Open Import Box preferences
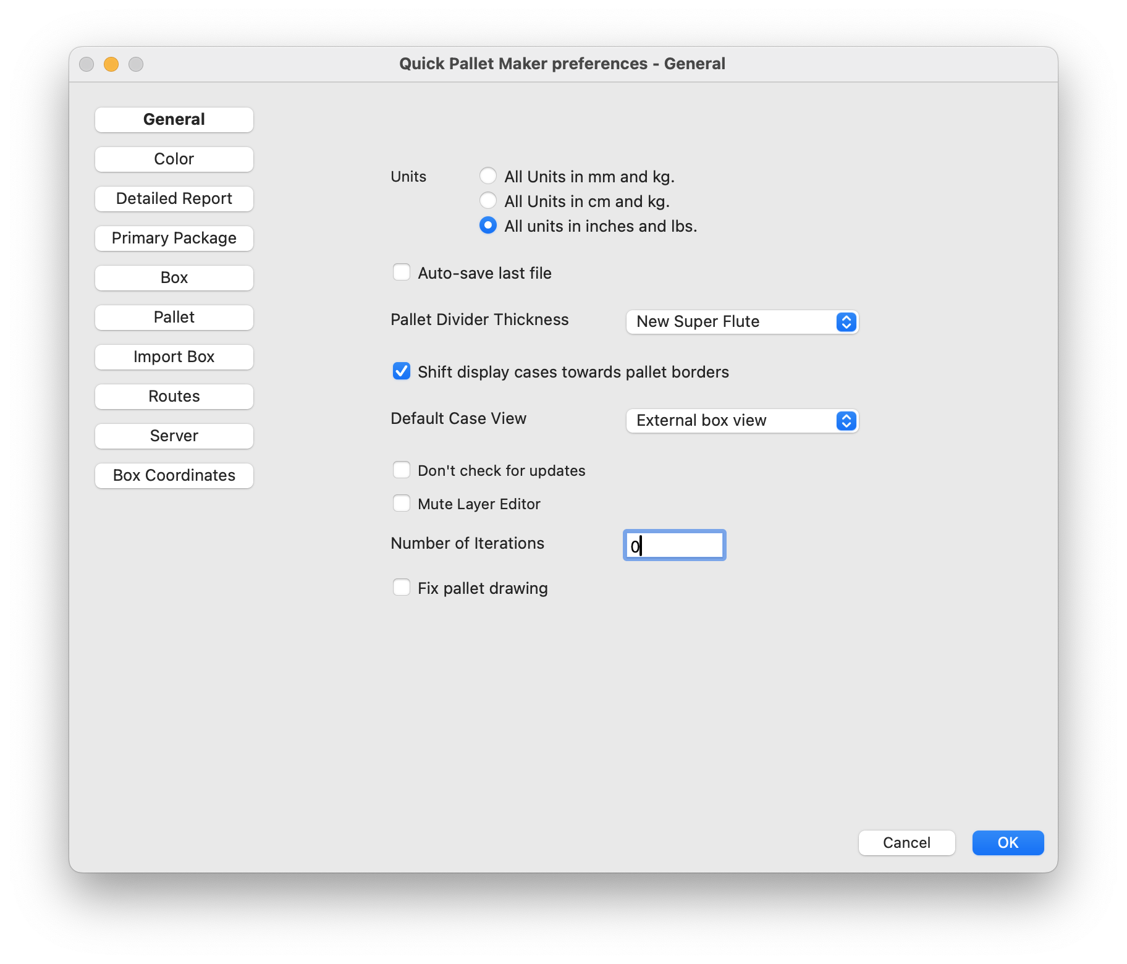Image resolution: width=1127 pixels, height=964 pixels. [174, 357]
